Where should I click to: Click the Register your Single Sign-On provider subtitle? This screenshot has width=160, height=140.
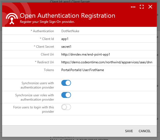47,22
